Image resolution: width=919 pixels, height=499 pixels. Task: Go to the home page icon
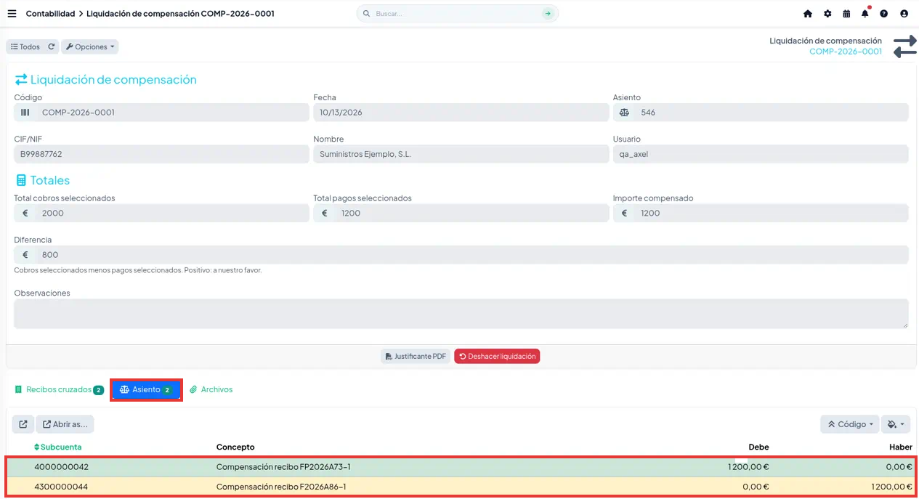coord(808,14)
